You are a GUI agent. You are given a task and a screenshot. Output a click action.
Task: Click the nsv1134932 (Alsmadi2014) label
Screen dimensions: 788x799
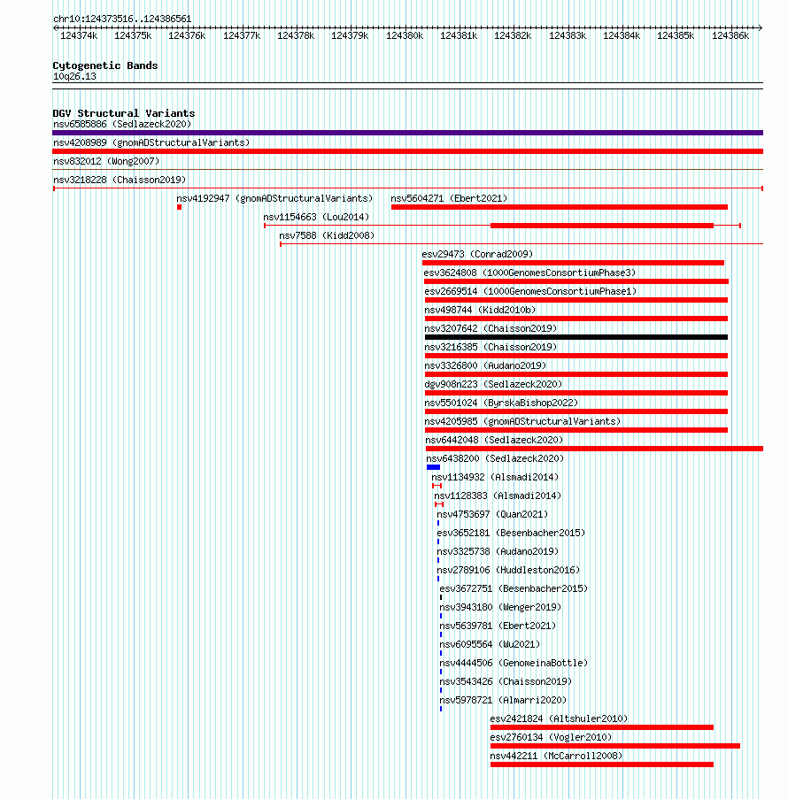[x=495, y=478]
